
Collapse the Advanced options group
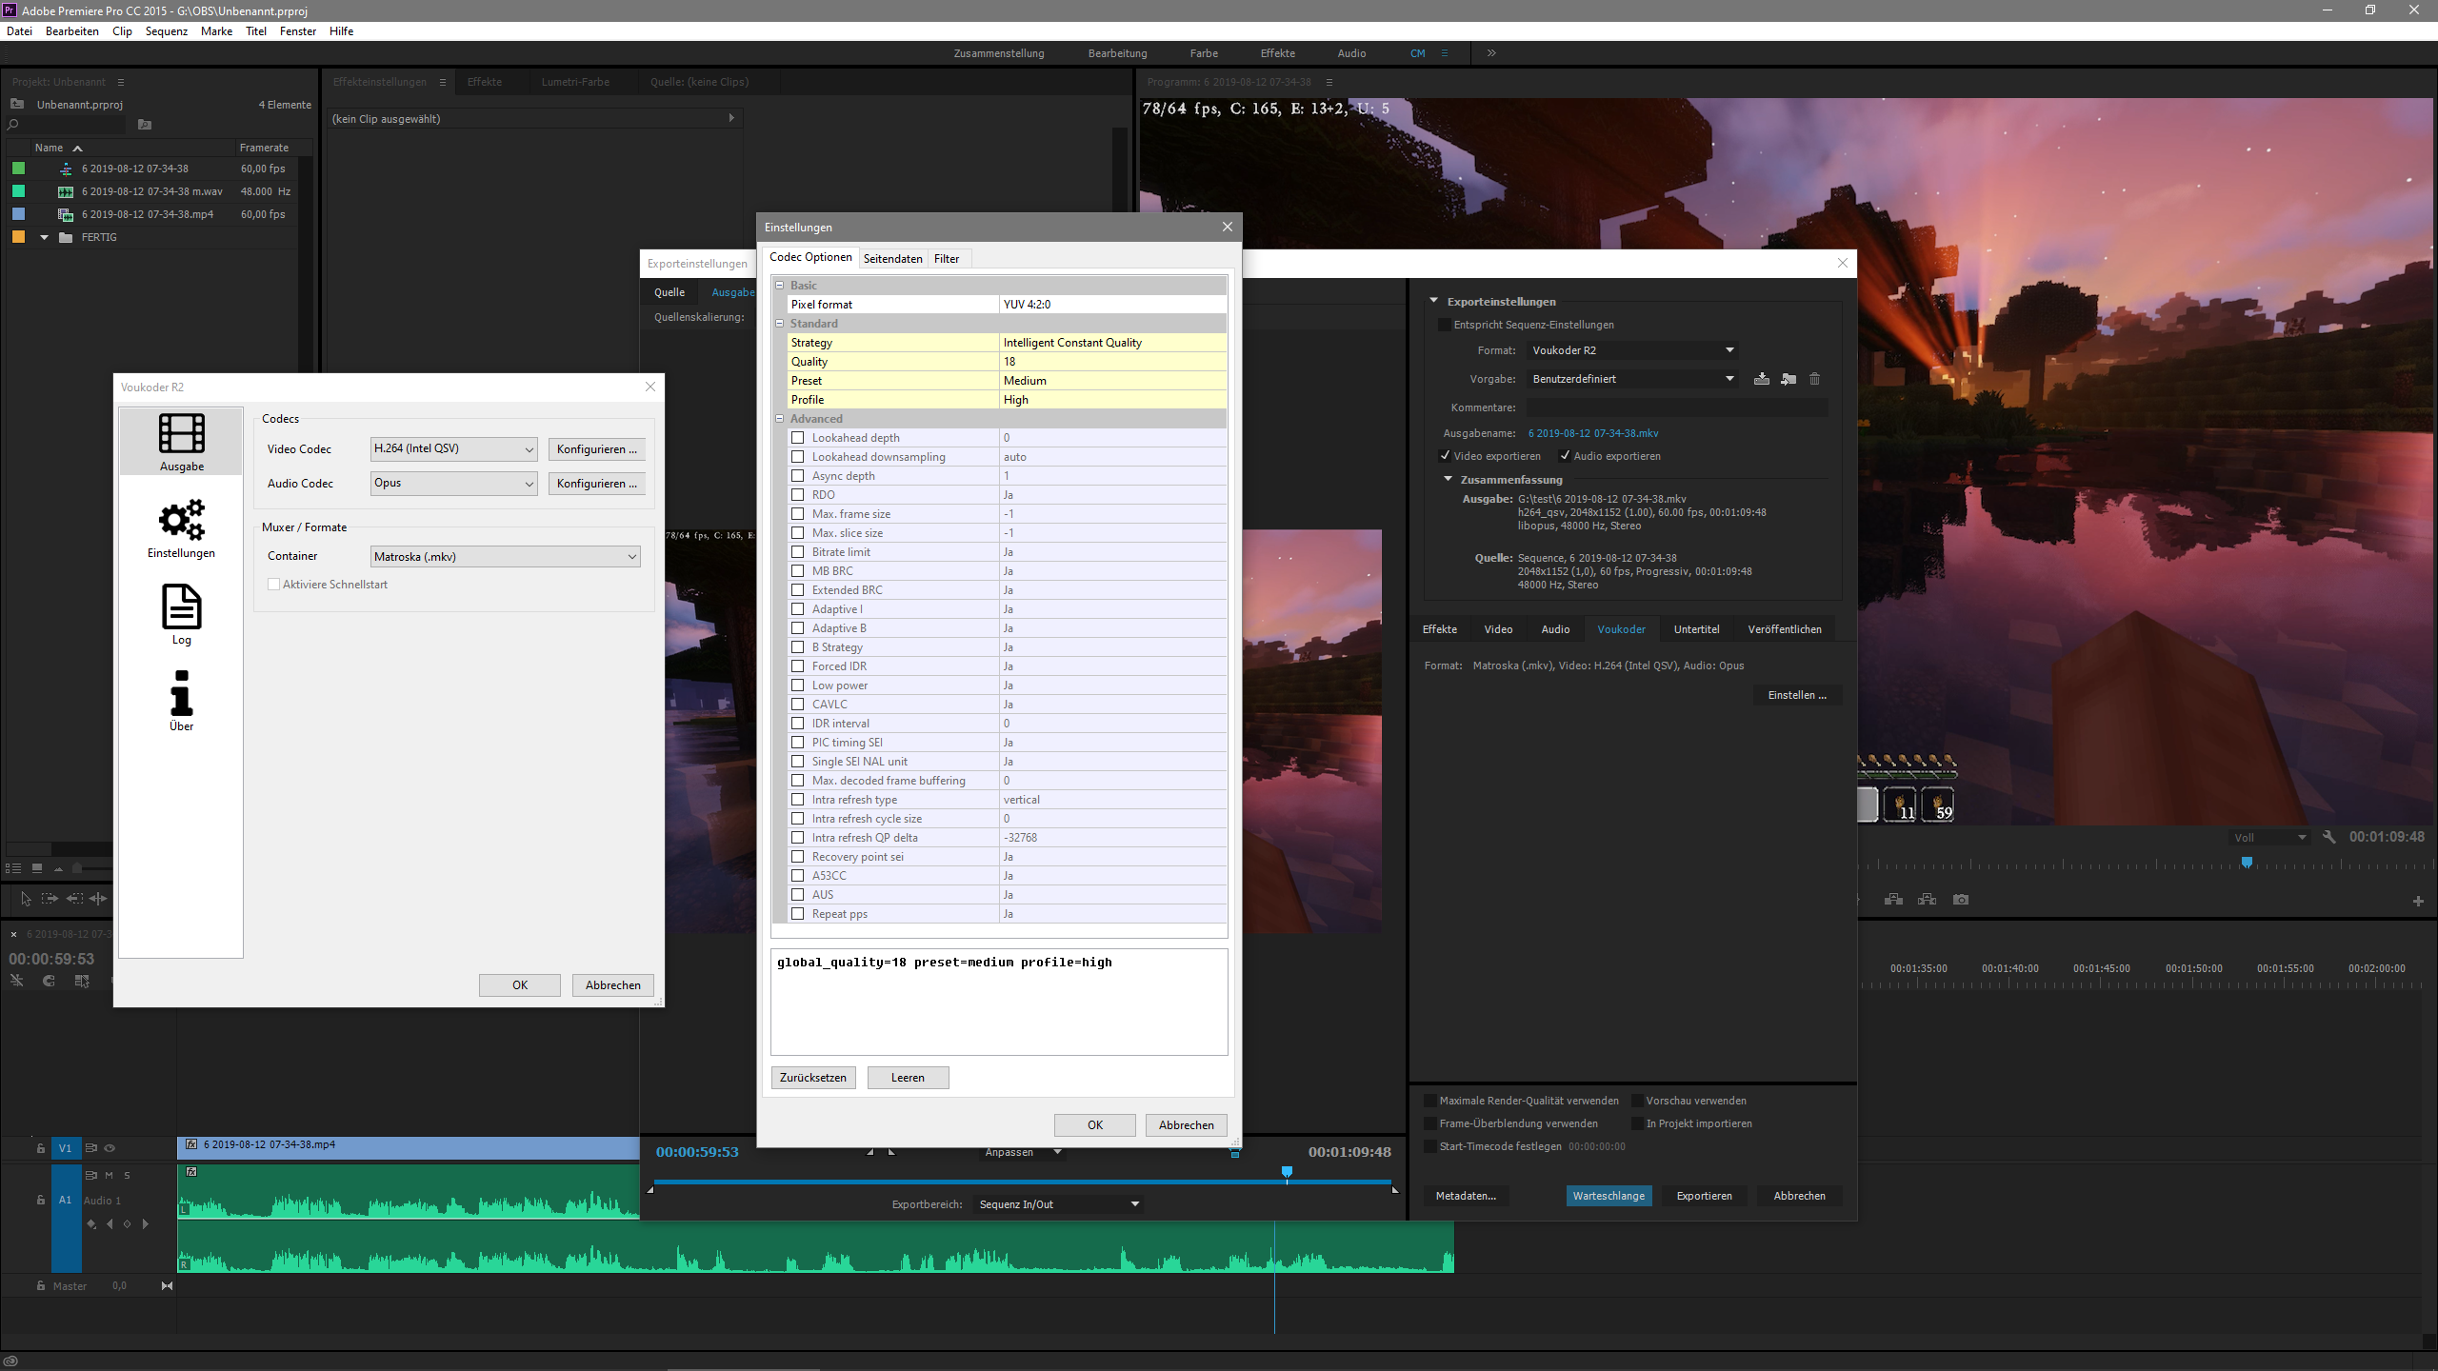click(780, 419)
